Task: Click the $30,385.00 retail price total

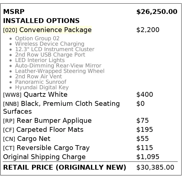Action: [155, 167]
